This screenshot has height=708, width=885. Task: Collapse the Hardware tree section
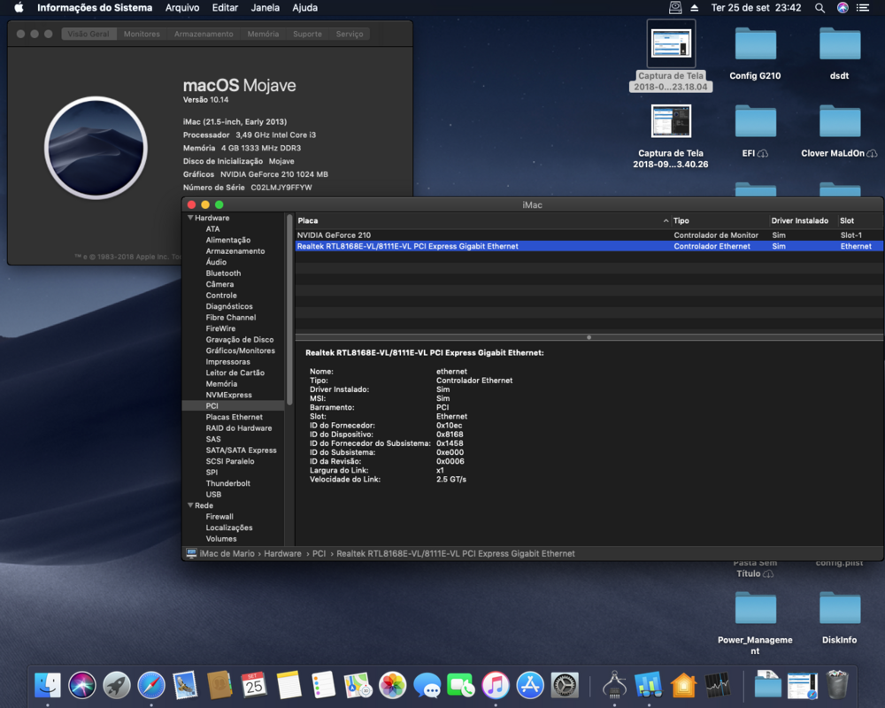click(189, 218)
